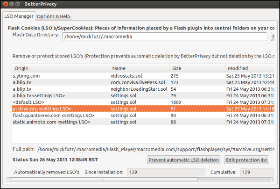Close the BetterPrivacy window
280x189 pixels.
[6, 5]
